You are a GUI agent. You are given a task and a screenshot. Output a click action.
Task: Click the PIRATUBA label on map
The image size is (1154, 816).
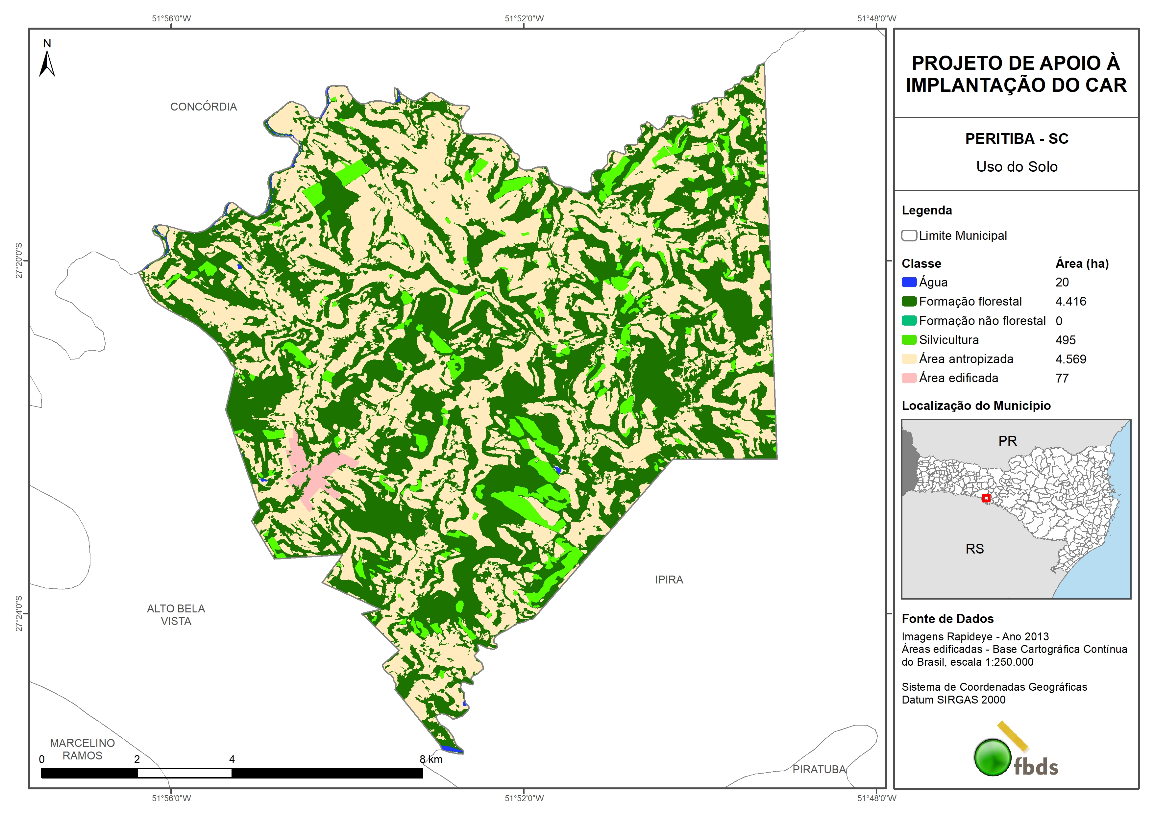click(819, 769)
